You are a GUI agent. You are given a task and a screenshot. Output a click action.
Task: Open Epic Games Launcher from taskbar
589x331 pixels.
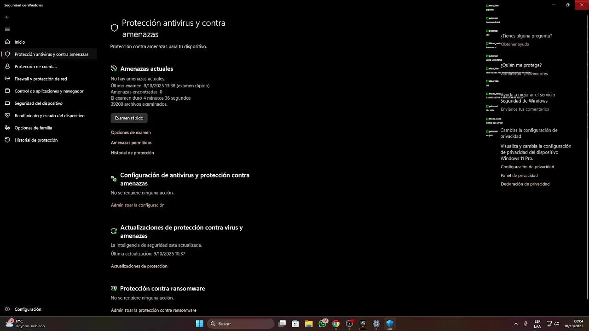[363, 324]
